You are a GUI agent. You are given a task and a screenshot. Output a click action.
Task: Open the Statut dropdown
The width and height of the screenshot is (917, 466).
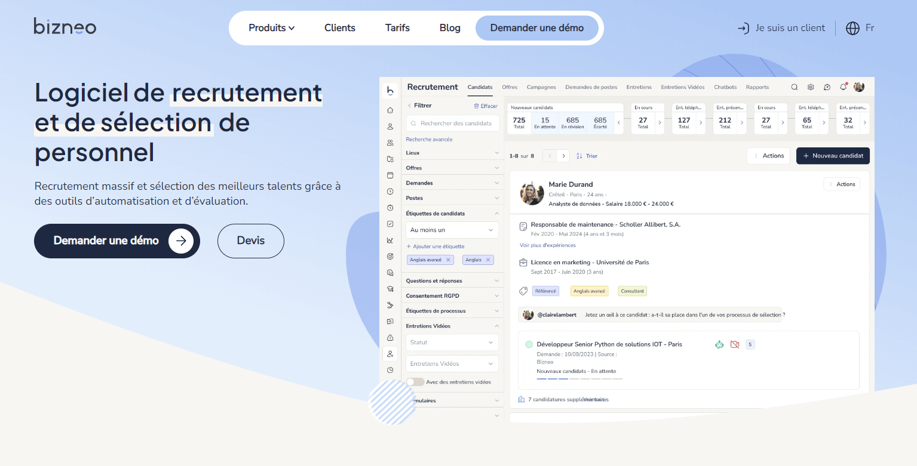[453, 342]
